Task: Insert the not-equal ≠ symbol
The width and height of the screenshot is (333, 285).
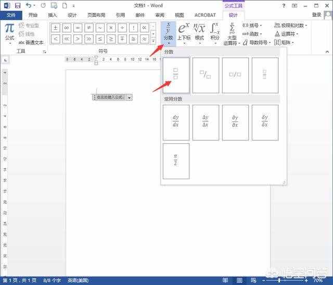Action: [x=89, y=28]
